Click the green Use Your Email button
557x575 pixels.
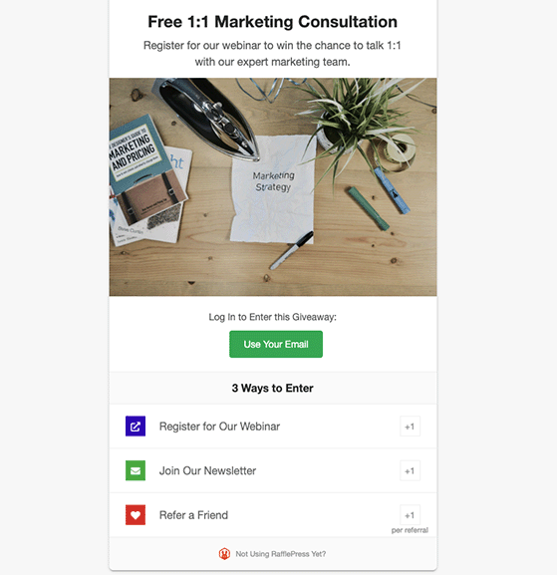276,344
